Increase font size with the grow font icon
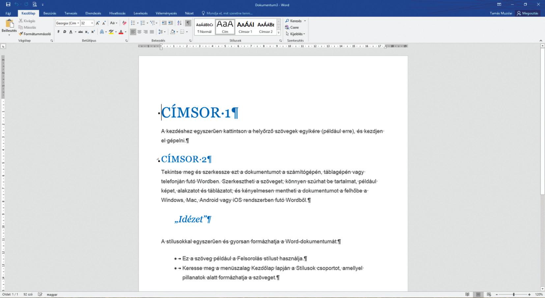545x298 pixels. tap(98, 23)
